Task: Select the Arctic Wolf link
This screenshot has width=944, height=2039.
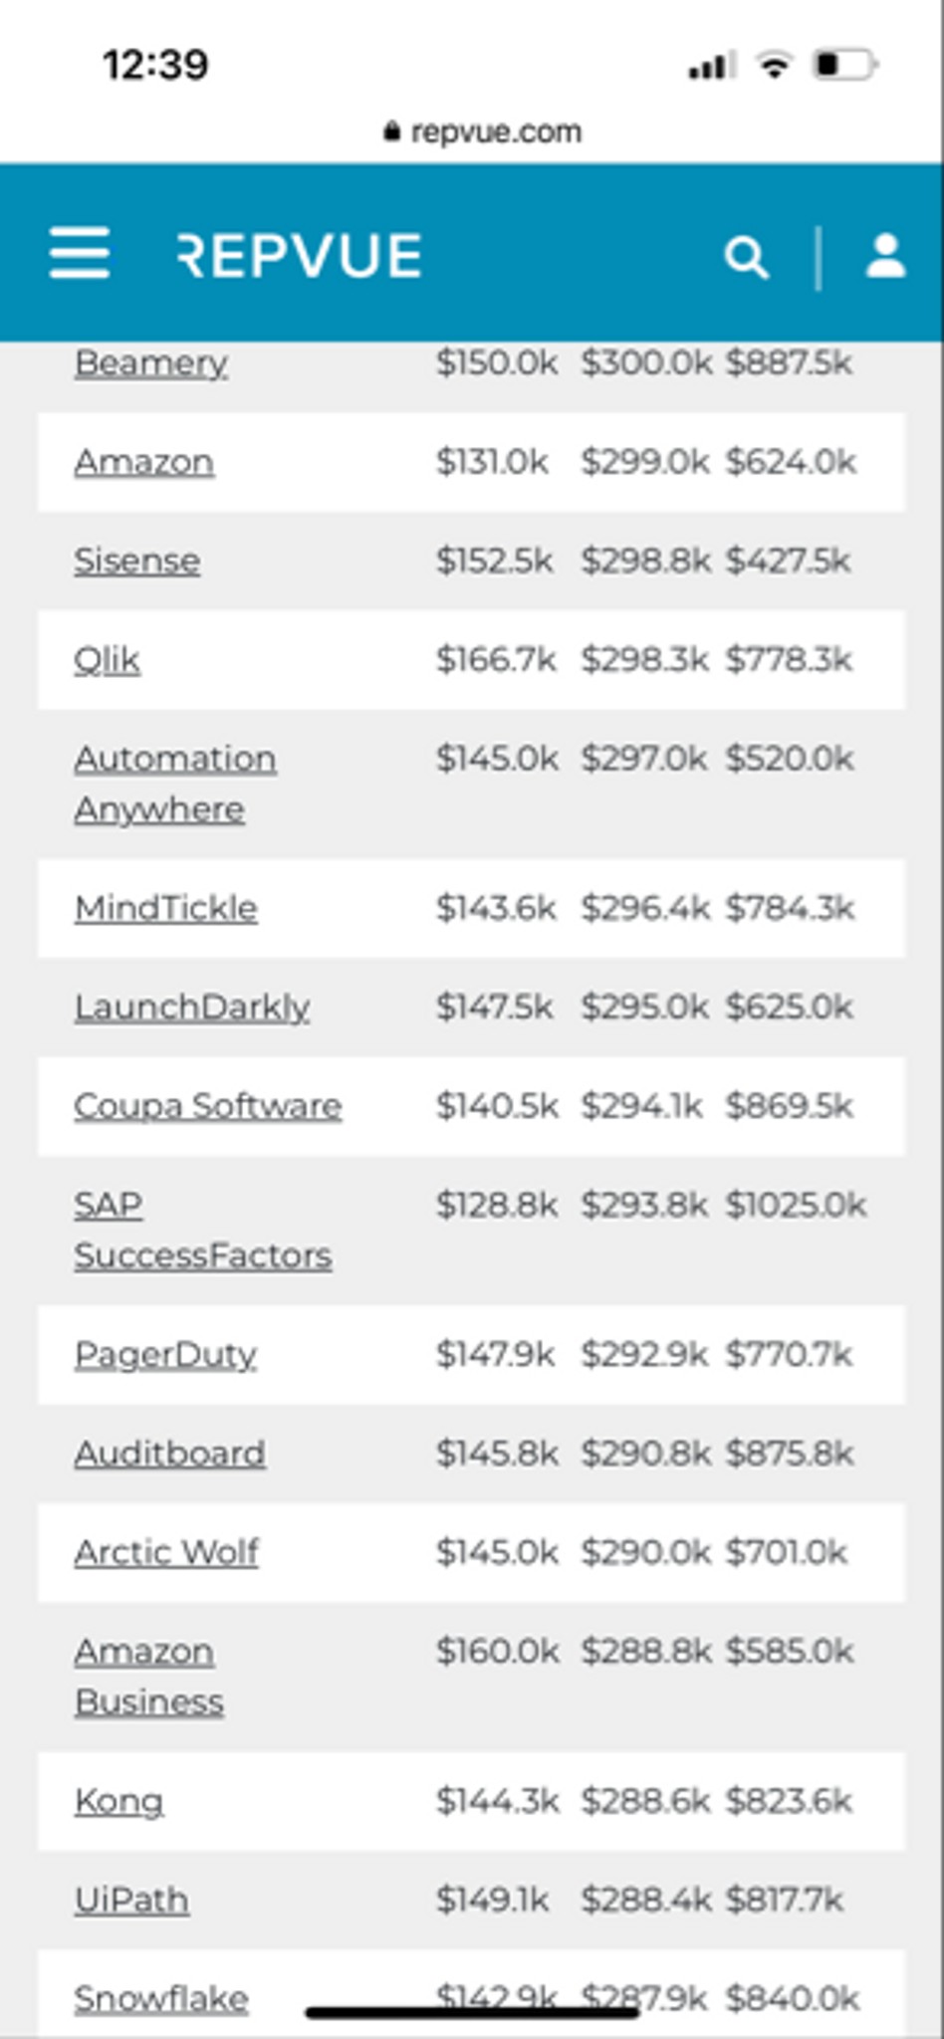Action: (x=166, y=1552)
